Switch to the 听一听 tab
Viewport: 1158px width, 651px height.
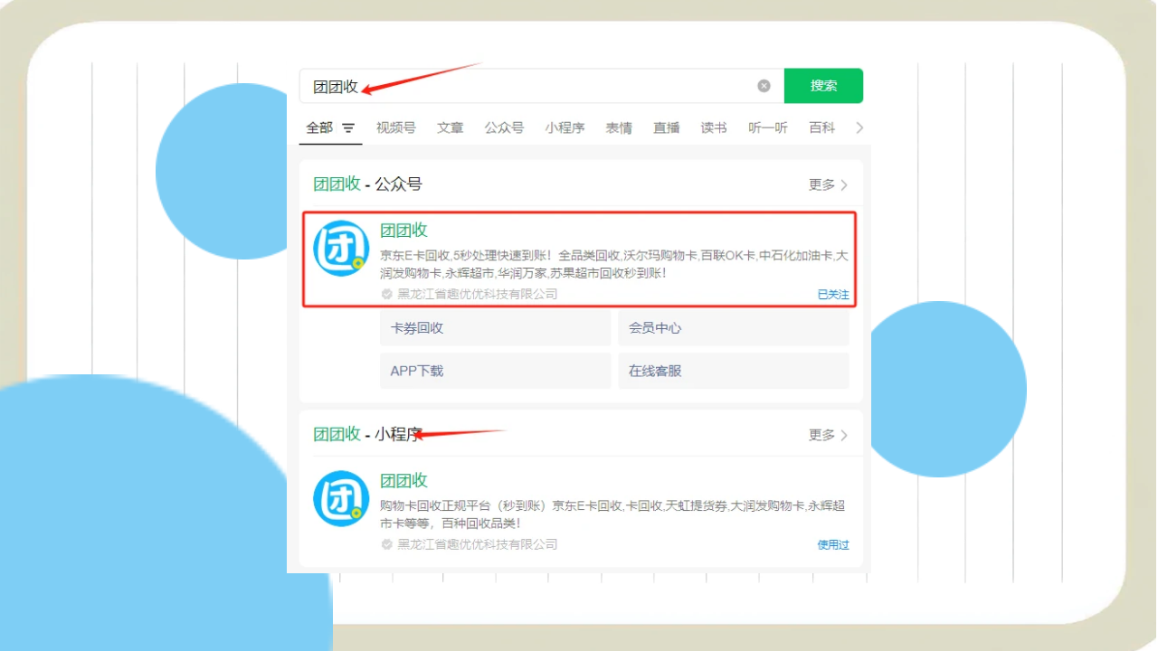point(768,127)
